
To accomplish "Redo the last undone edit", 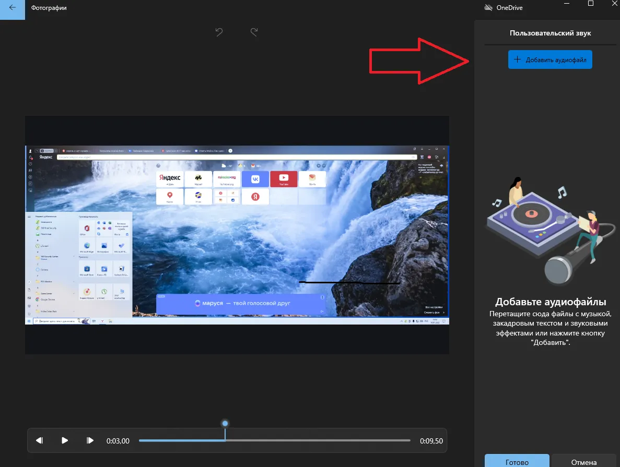I will pyautogui.click(x=254, y=32).
